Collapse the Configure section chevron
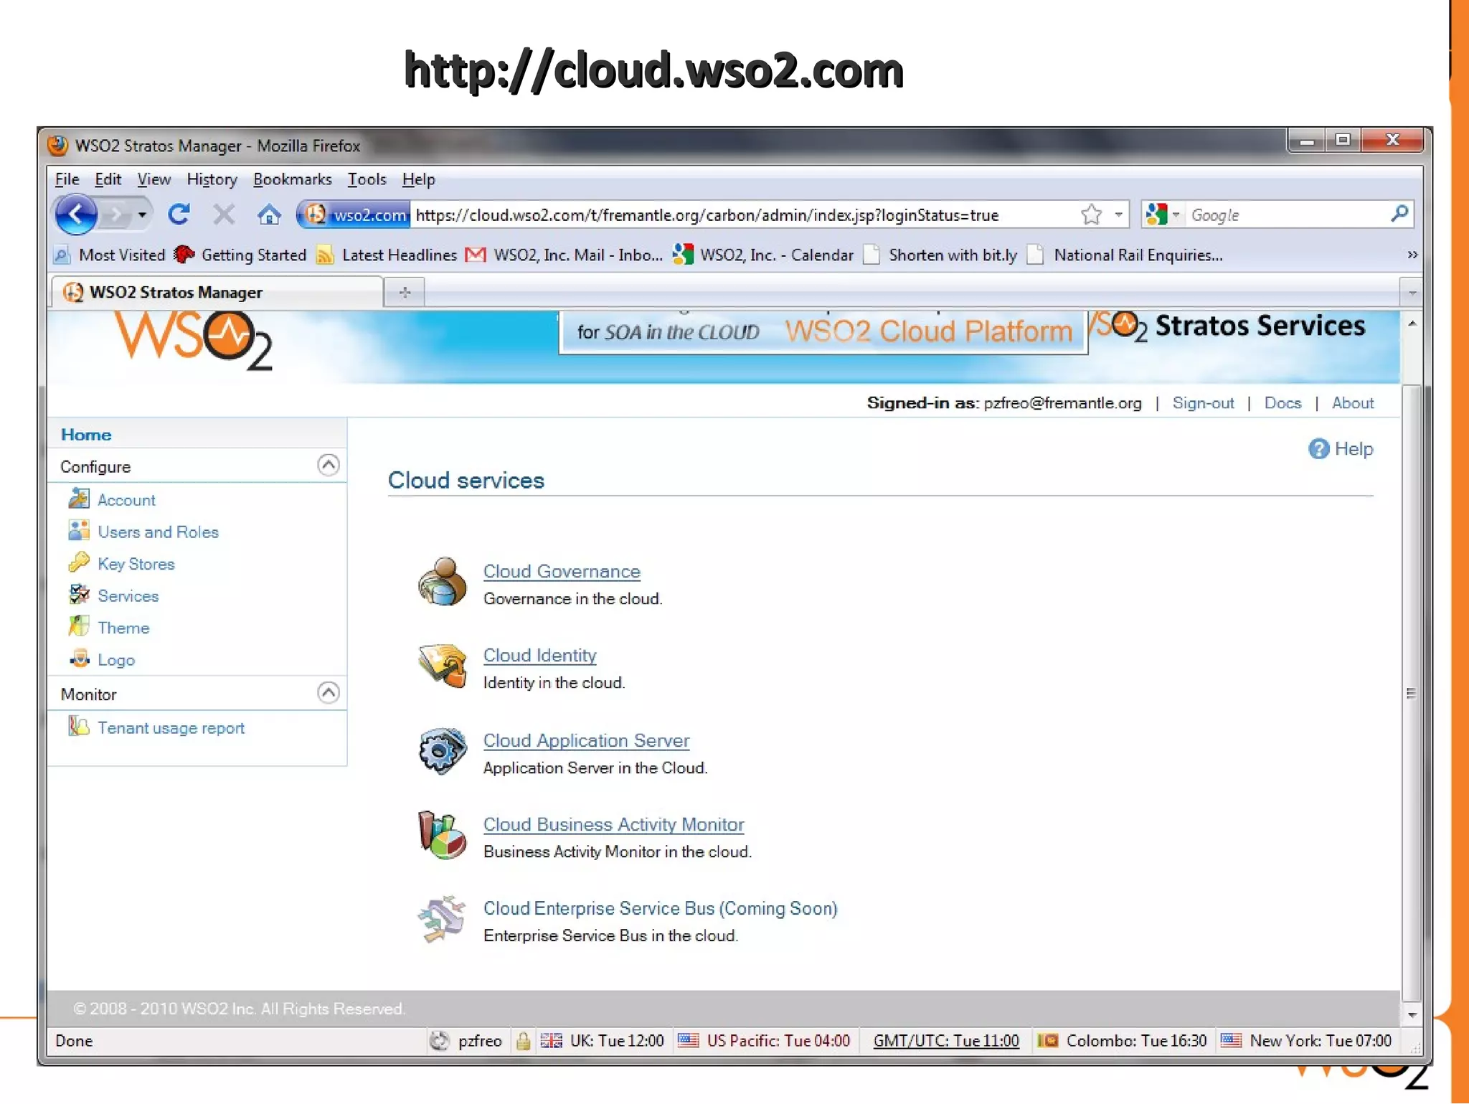 click(328, 465)
